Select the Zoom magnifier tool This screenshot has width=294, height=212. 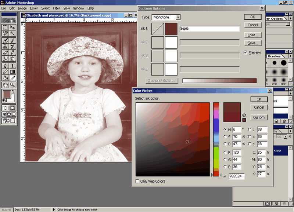(12, 85)
